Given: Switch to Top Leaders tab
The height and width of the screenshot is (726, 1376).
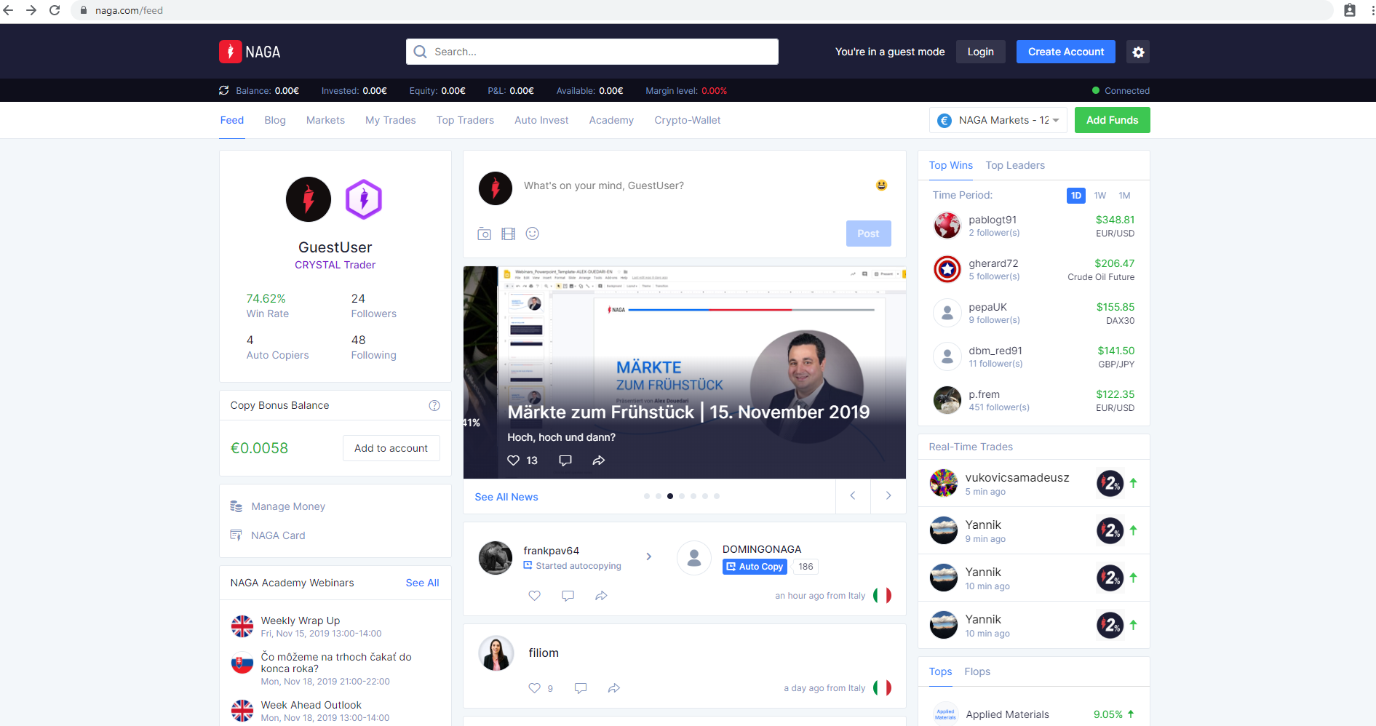Looking at the screenshot, I should [1015, 165].
